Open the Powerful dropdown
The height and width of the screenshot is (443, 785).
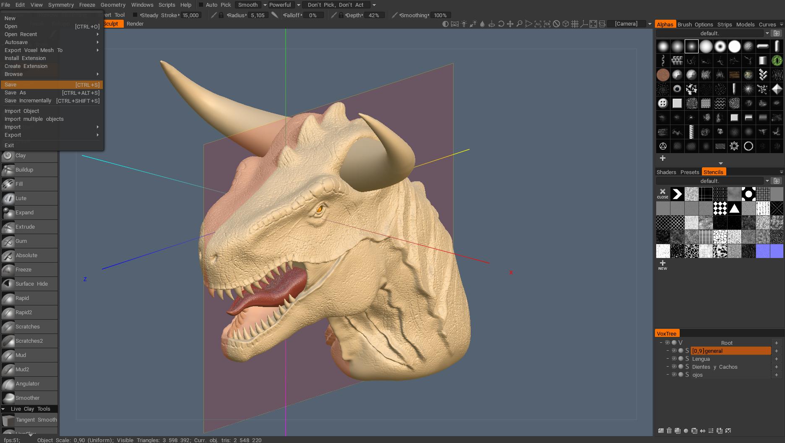(x=298, y=5)
